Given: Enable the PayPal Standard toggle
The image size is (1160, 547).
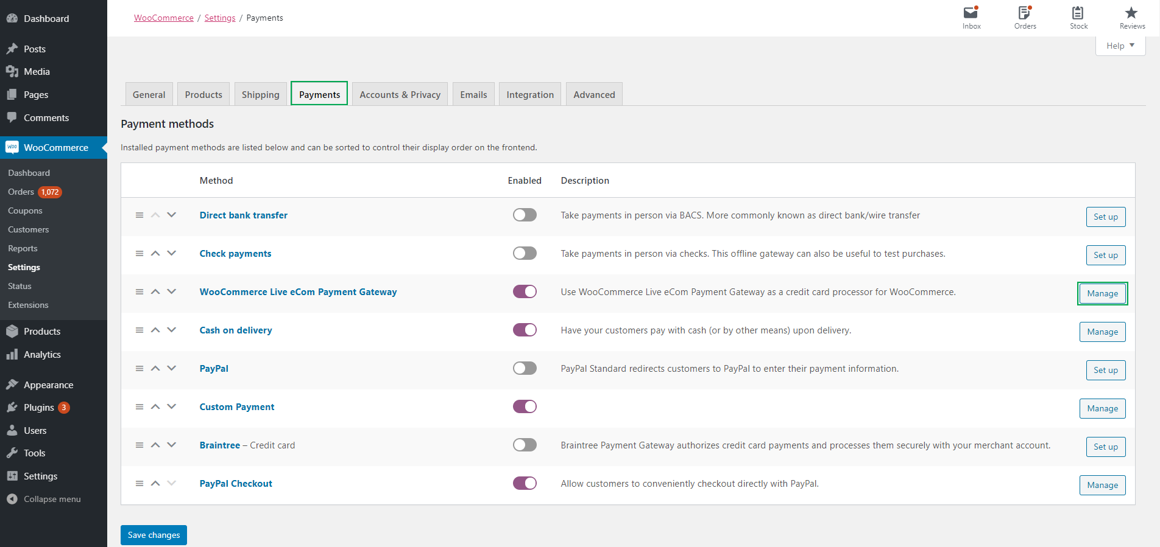Looking at the screenshot, I should (x=525, y=368).
